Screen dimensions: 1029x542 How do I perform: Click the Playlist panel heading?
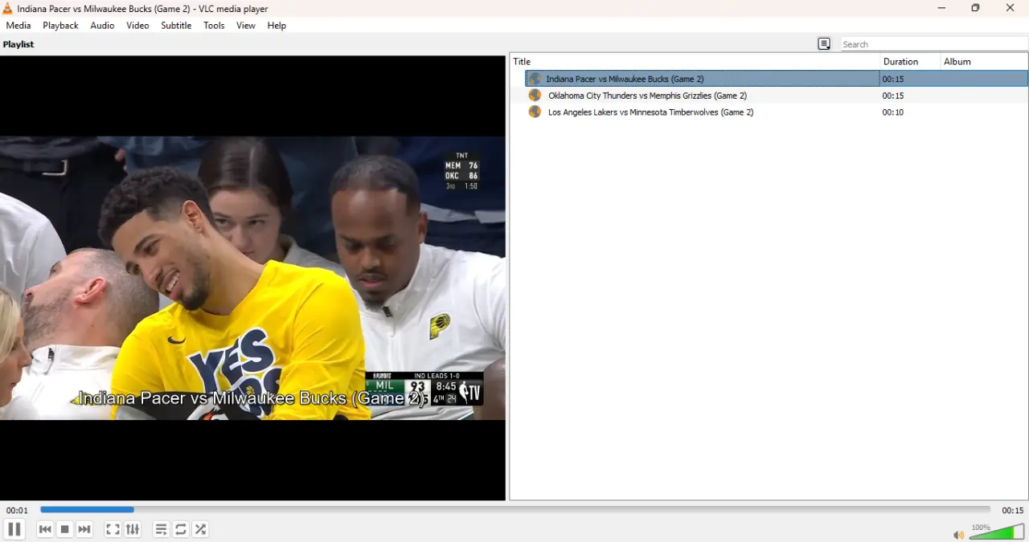pos(18,45)
